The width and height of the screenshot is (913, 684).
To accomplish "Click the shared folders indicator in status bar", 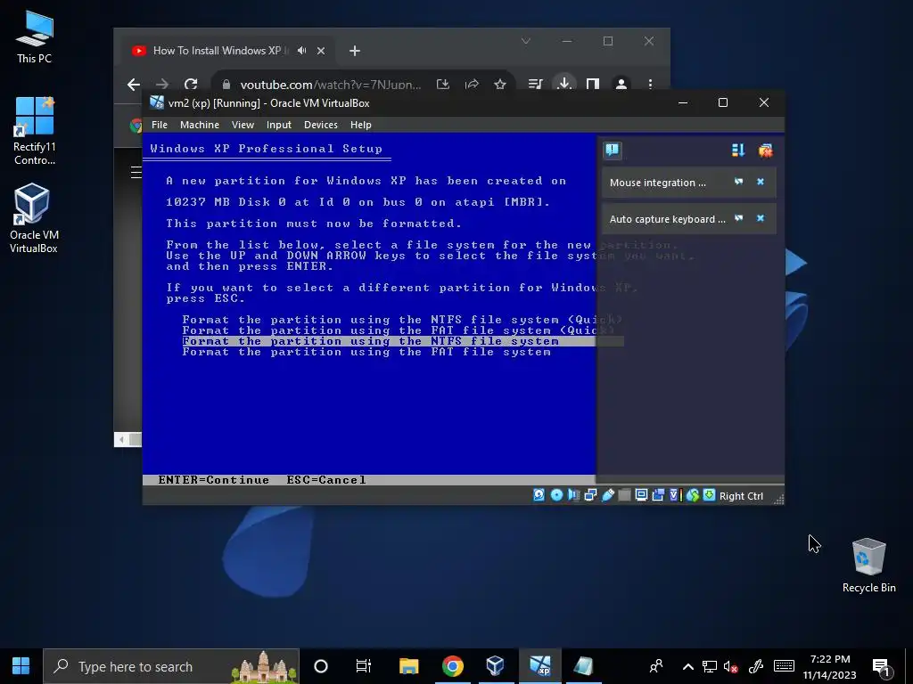I will click(624, 495).
